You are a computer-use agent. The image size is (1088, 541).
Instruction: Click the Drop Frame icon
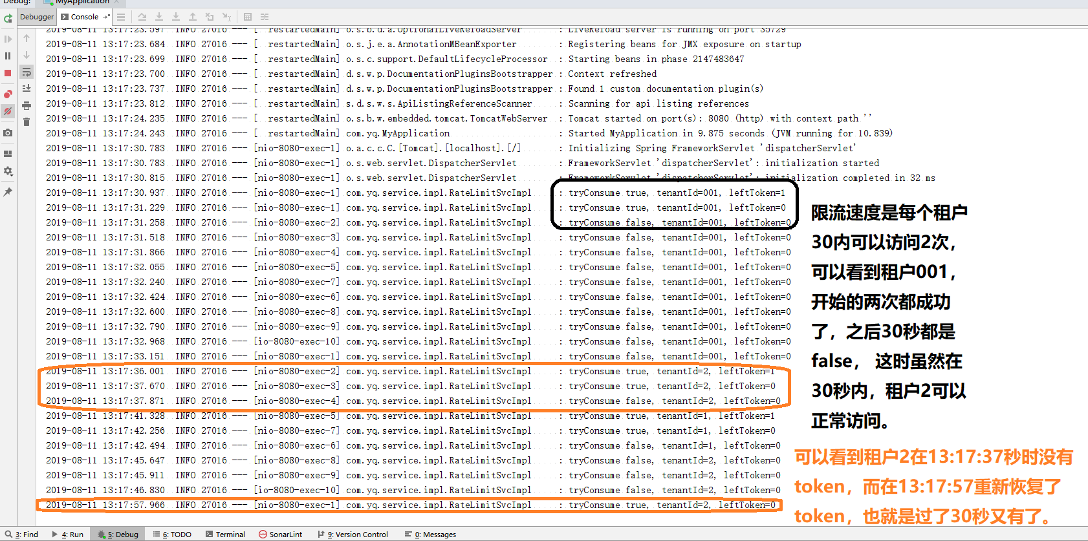coord(210,17)
